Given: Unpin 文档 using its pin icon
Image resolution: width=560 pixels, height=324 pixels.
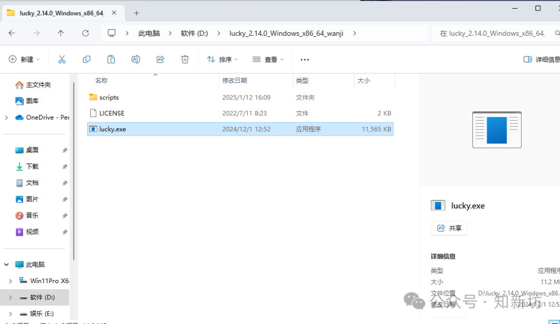Looking at the screenshot, I should click(65, 183).
